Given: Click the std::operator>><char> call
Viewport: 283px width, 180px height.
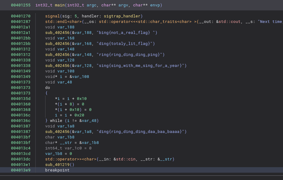Looking at the screenshot, I should tap(71, 159).
